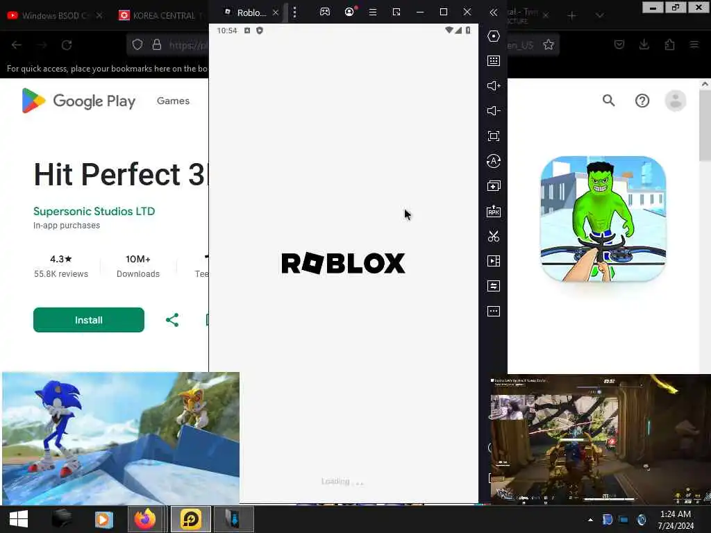The image size is (711, 533).
Task: Click the 10M+ Downloads text
Action: coord(138,266)
